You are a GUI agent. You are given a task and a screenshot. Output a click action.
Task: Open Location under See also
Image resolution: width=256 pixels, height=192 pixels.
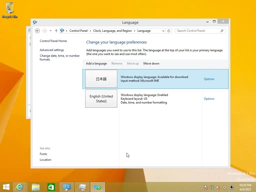coord(45,160)
